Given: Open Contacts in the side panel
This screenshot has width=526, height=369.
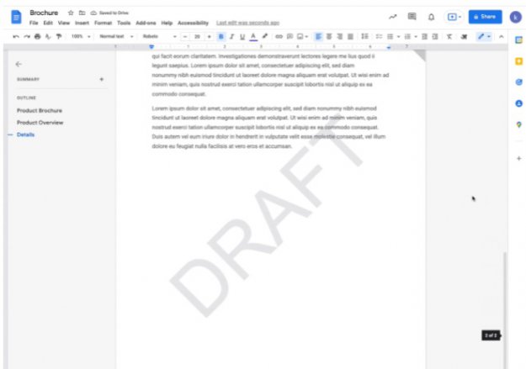Looking at the screenshot, I should pos(518,103).
